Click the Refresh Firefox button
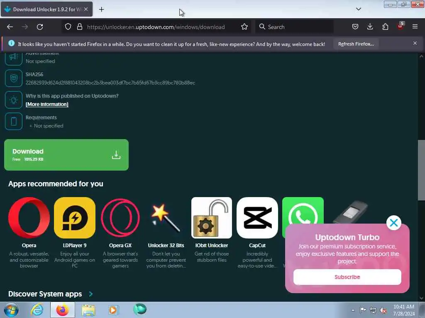Viewport: 425px width, 318px height. (x=356, y=44)
